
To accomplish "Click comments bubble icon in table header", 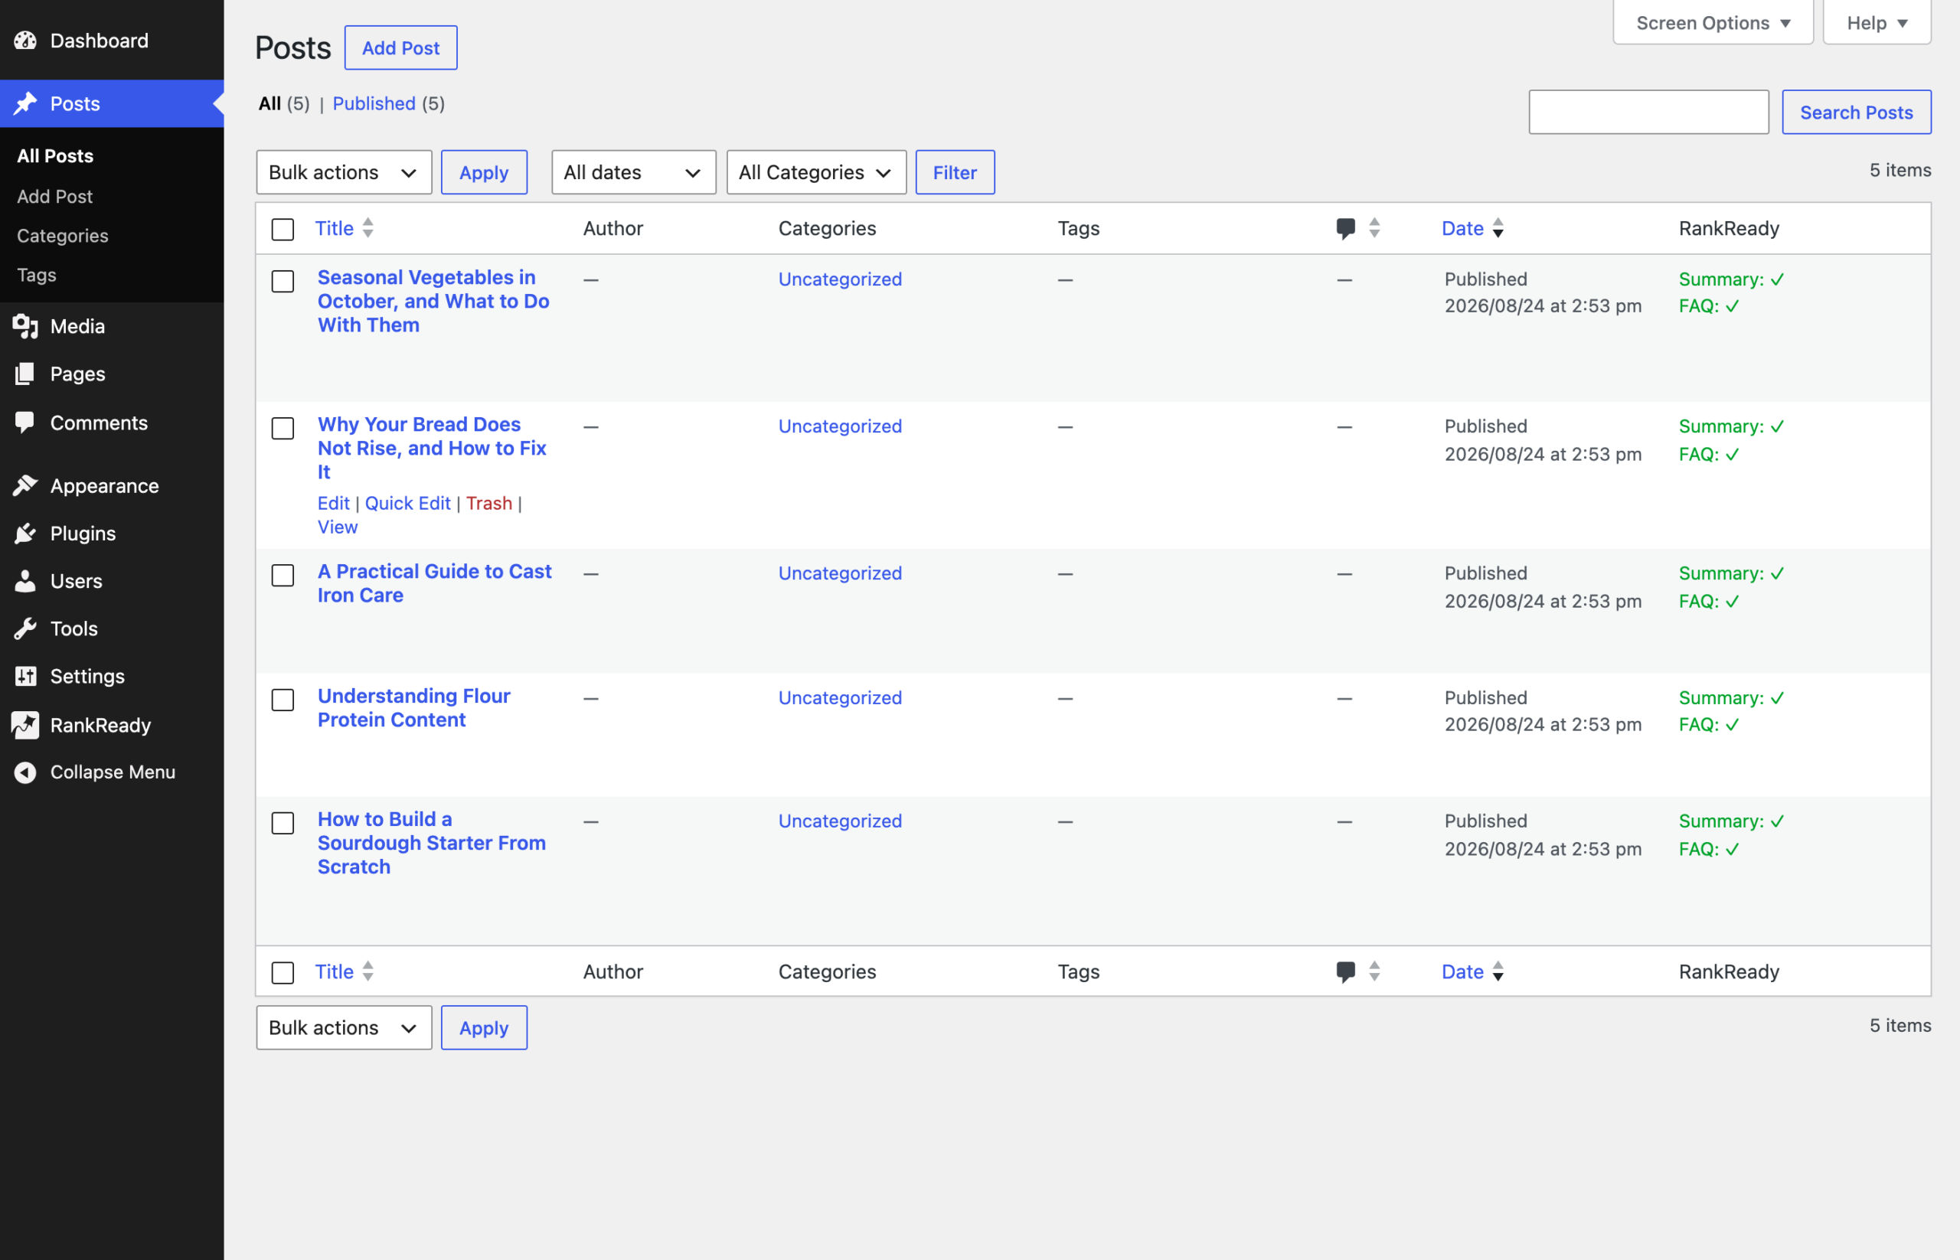I will tap(1345, 228).
